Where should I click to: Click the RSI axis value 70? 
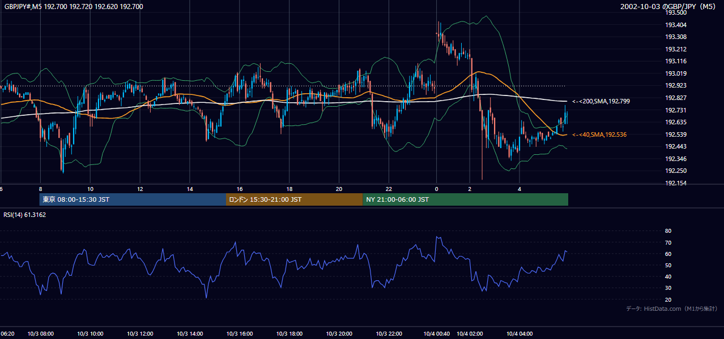coord(668,242)
